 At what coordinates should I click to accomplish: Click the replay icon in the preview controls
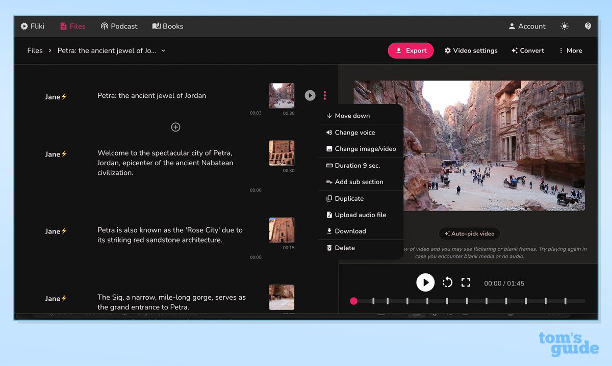(x=447, y=282)
